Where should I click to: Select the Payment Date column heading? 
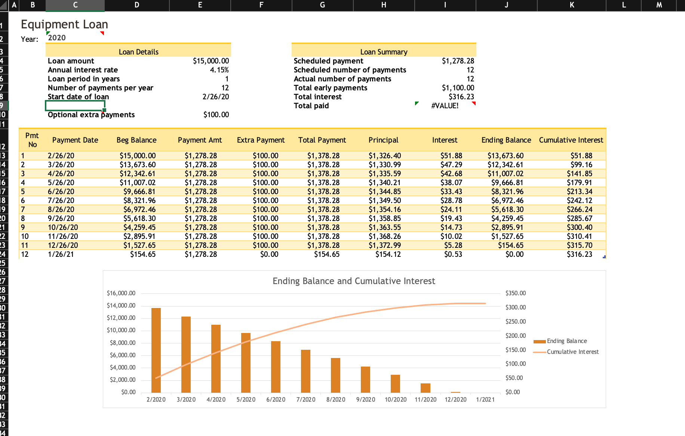click(75, 140)
